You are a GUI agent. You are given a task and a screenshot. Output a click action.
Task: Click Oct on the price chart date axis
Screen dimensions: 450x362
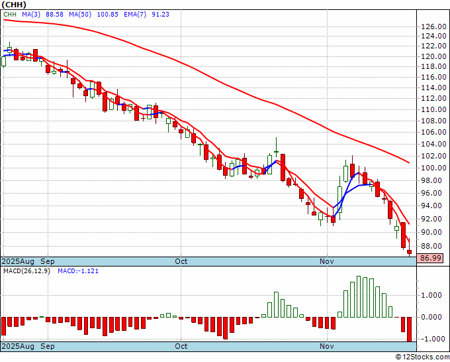pyautogui.click(x=181, y=261)
